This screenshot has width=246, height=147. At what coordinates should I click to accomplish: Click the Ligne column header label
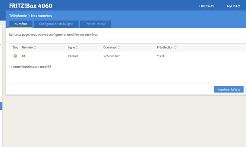click(72, 47)
